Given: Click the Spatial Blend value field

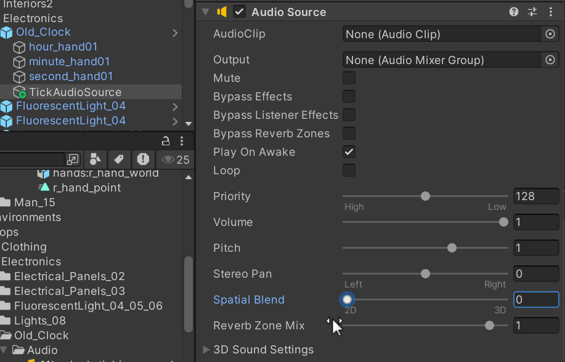Looking at the screenshot, I should coord(536,299).
